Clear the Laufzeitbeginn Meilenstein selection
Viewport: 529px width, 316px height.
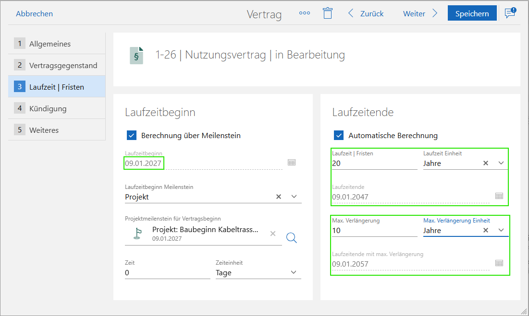[x=279, y=197]
